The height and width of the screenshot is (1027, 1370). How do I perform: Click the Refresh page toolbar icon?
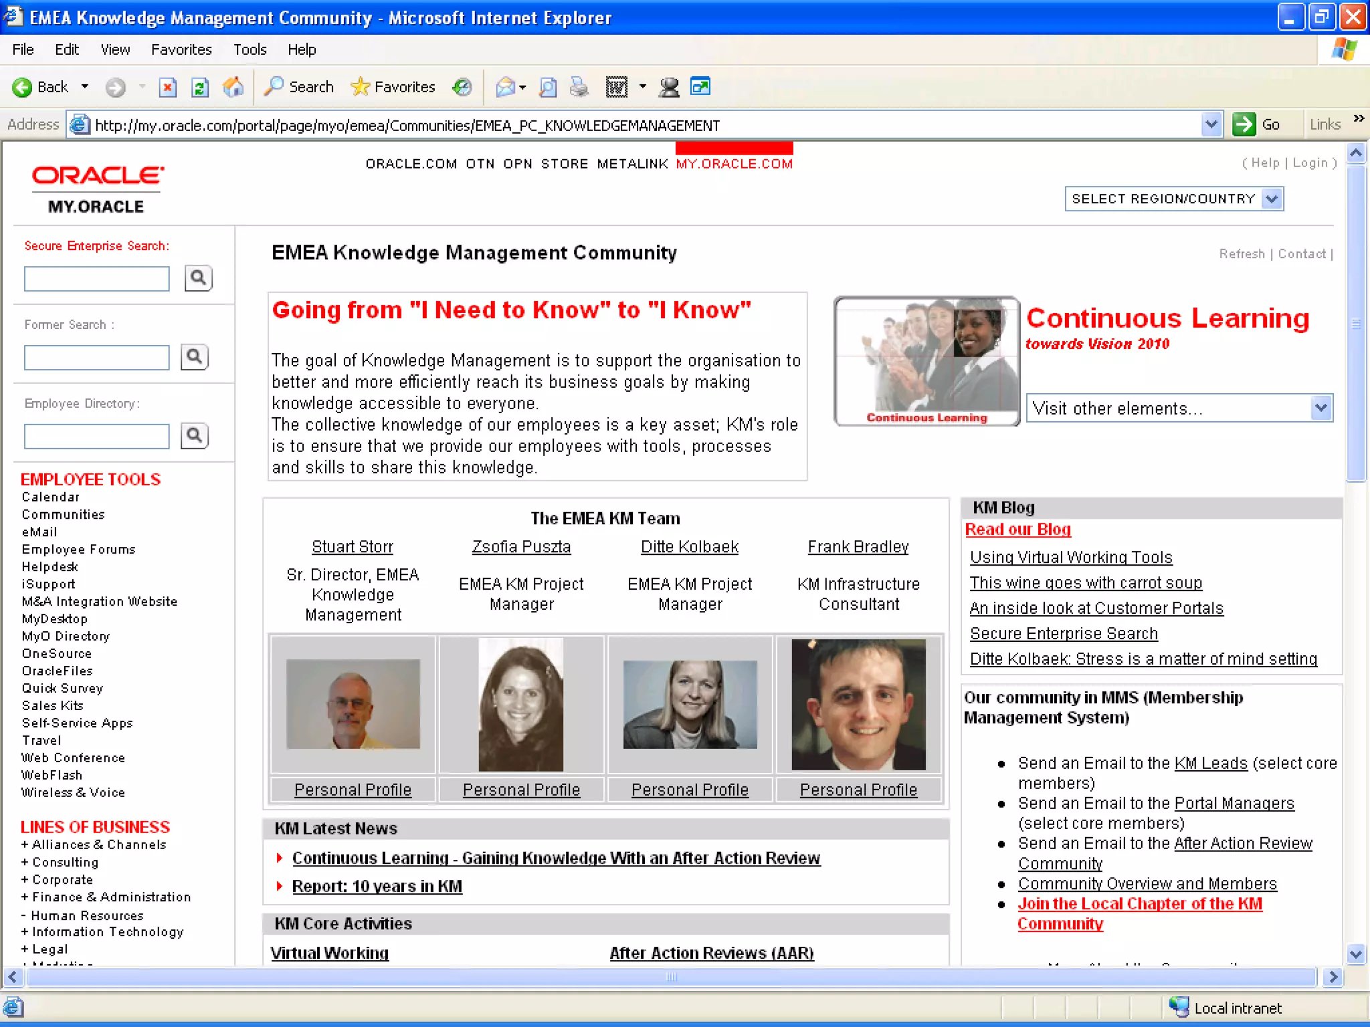200,87
